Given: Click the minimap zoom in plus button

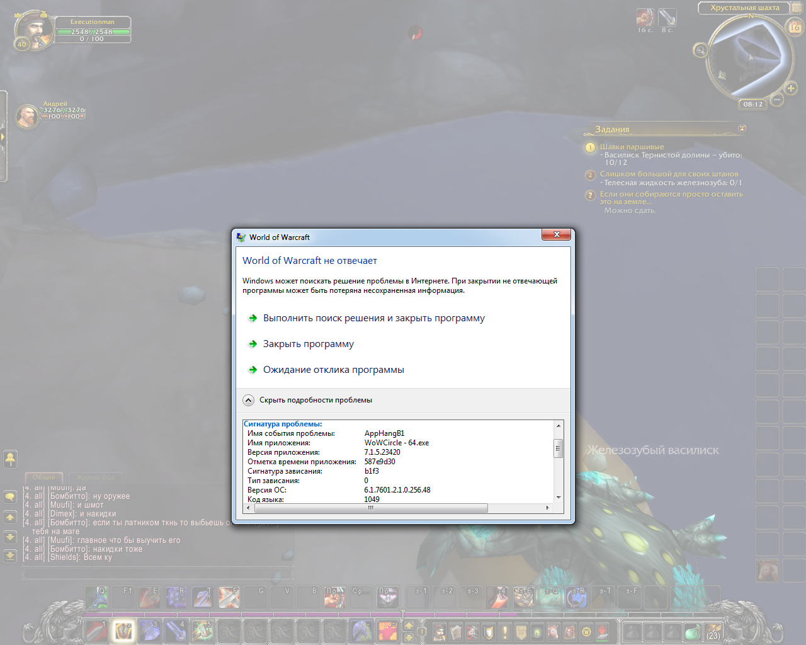Looking at the screenshot, I should point(791,88).
